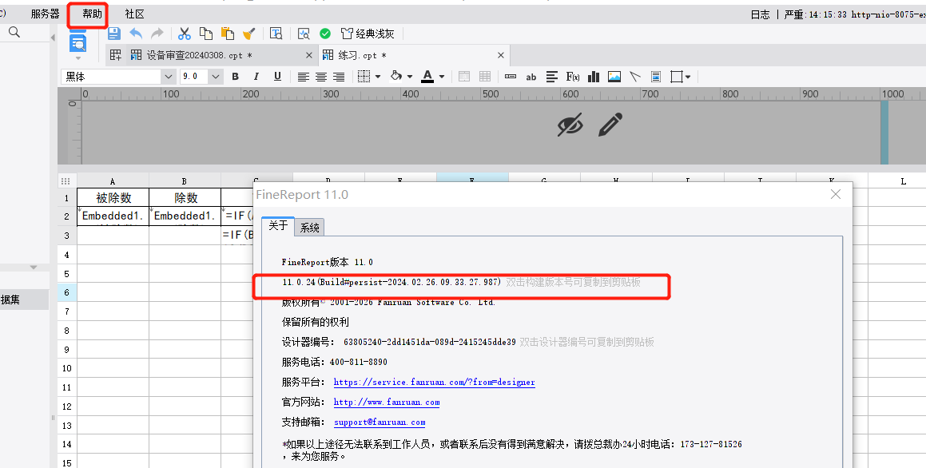Close the 练习.cpt tab
Screen dimensions: 926x468
point(501,55)
